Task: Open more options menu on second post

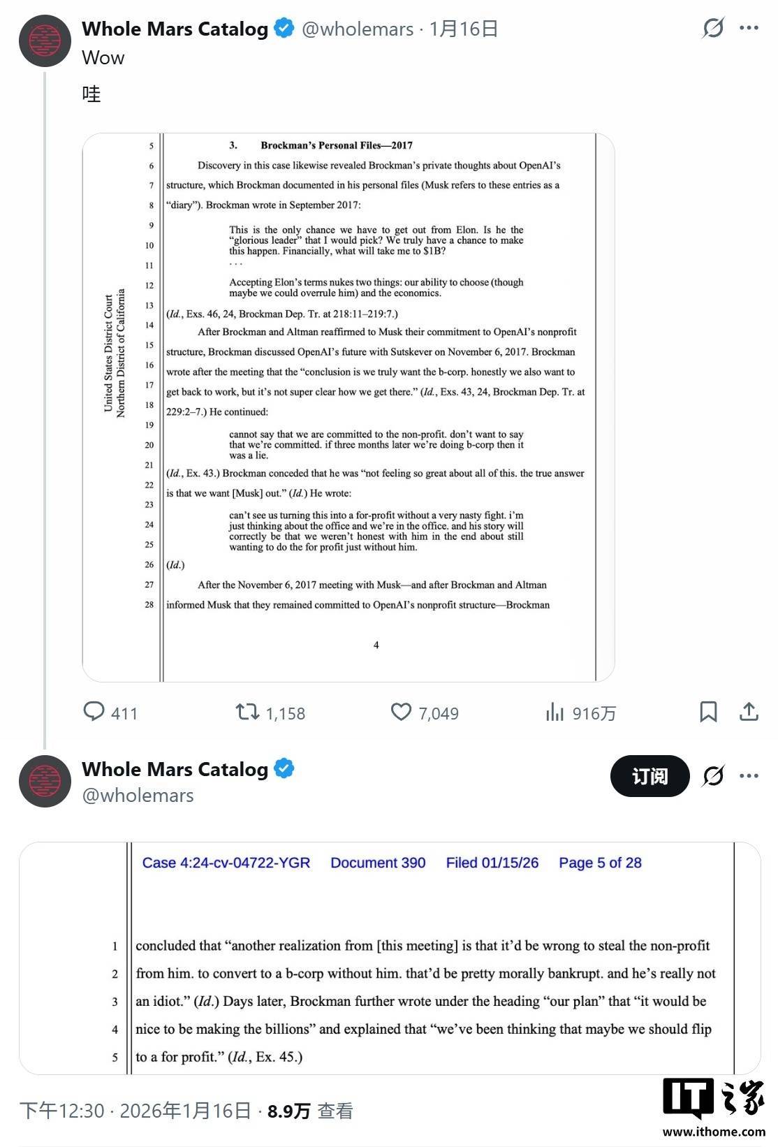Action: (x=749, y=775)
